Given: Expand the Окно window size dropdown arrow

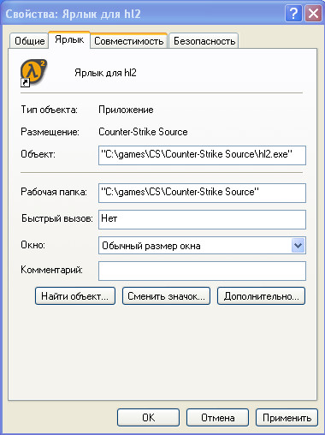Looking at the screenshot, I should 298,246.
